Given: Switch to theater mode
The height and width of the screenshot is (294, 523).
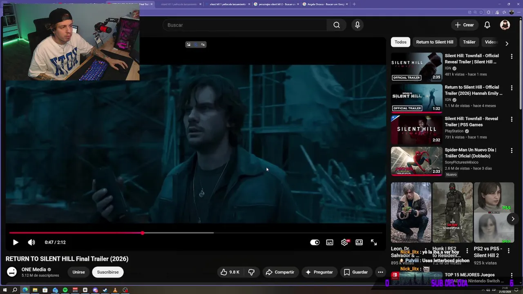Looking at the screenshot, I should point(359,242).
